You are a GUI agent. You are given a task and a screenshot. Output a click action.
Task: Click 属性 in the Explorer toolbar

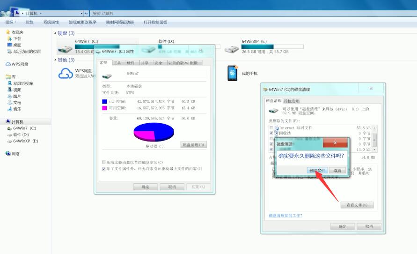[29, 22]
